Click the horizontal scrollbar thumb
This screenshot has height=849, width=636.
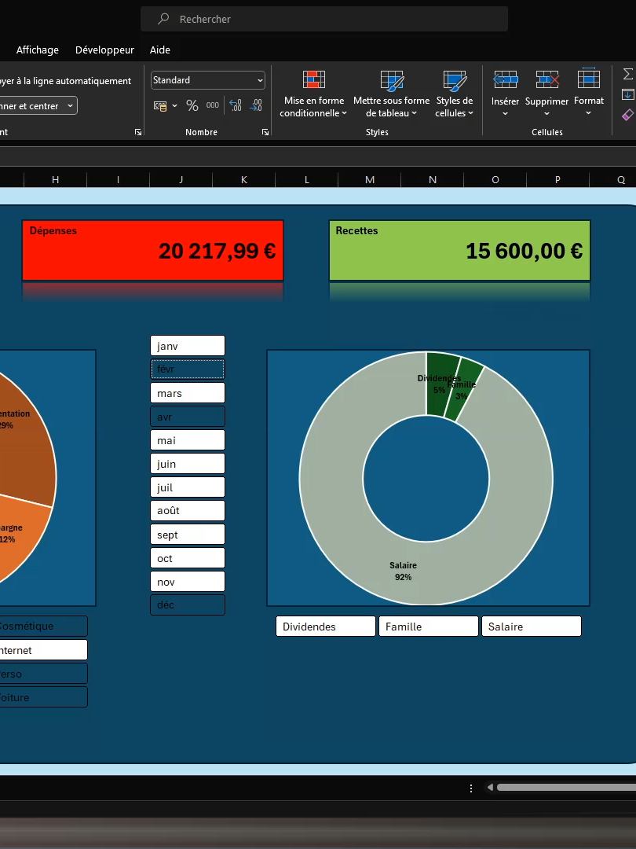tap(566, 787)
